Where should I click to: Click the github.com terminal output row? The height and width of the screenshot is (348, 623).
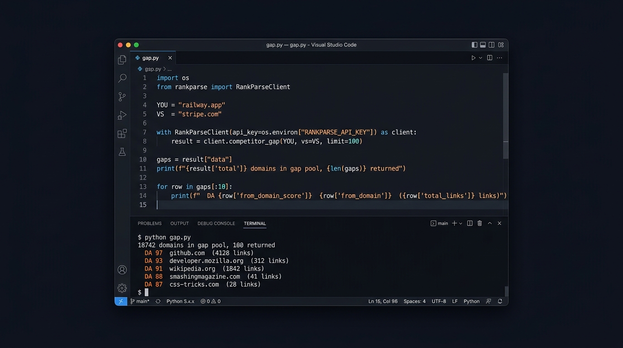point(199,253)
